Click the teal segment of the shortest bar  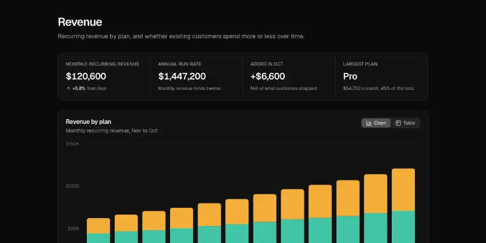[98, 238]
